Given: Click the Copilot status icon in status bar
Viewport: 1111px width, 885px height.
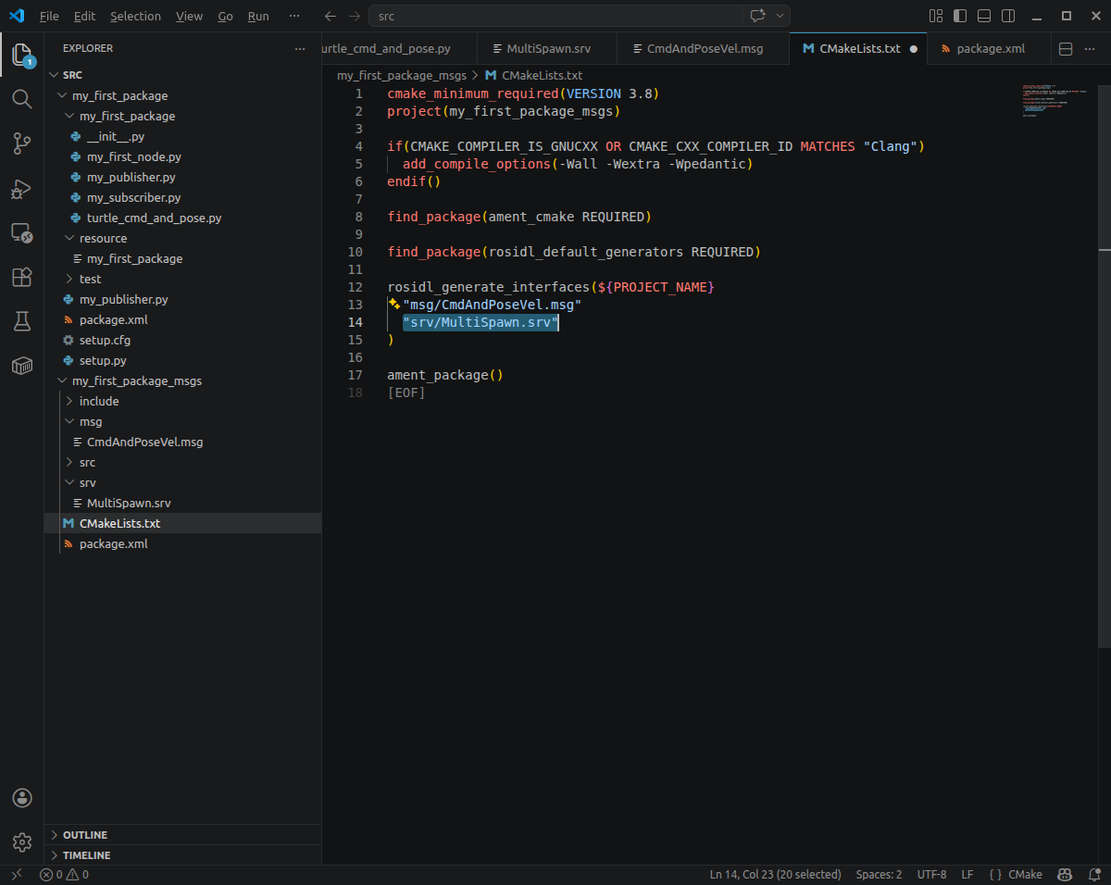Looking at the screenshot, I should (x=1065, y=874).
